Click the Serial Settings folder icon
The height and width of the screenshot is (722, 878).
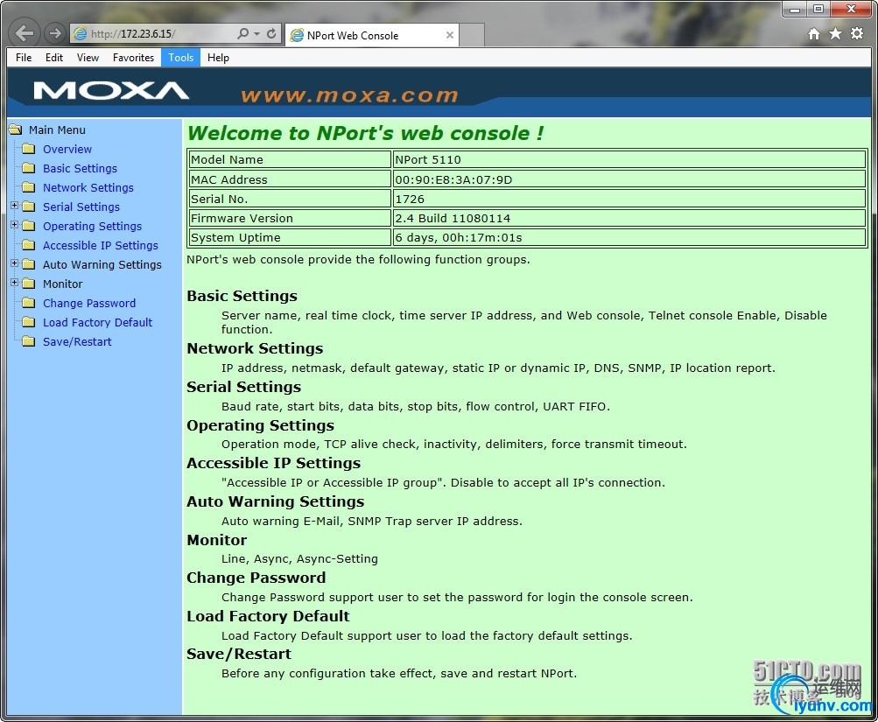point(29,207)
